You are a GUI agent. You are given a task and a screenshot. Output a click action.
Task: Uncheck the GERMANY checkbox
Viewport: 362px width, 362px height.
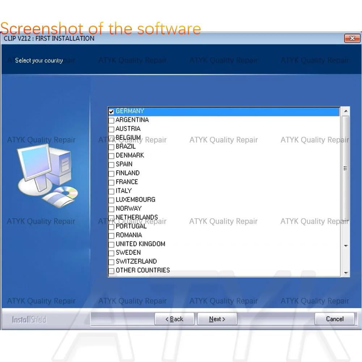coord(111,111)
